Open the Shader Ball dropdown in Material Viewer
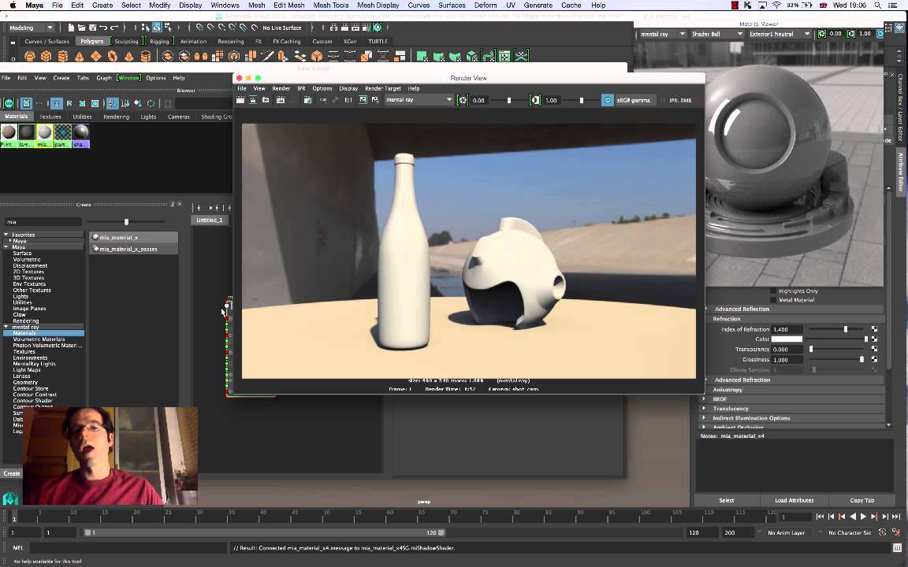Viewport: 908px width, 567px height. click(x=717, y=34)
